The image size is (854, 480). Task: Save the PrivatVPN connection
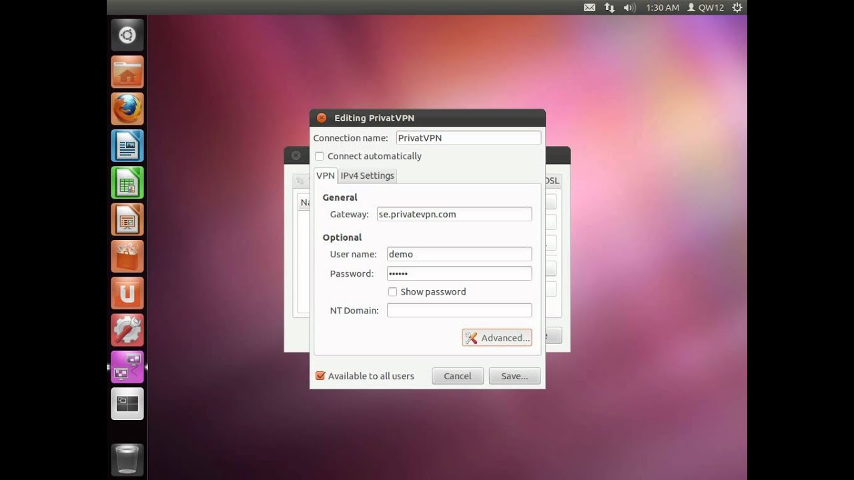click(514, 376)
